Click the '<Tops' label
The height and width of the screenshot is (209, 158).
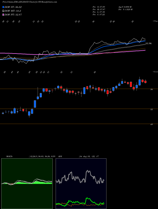click(155, 21)
